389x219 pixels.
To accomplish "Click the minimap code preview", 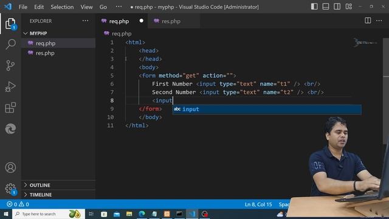I will pos(365,43).
